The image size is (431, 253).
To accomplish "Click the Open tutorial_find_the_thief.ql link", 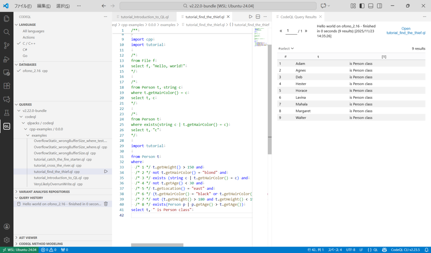I will 406,31.
